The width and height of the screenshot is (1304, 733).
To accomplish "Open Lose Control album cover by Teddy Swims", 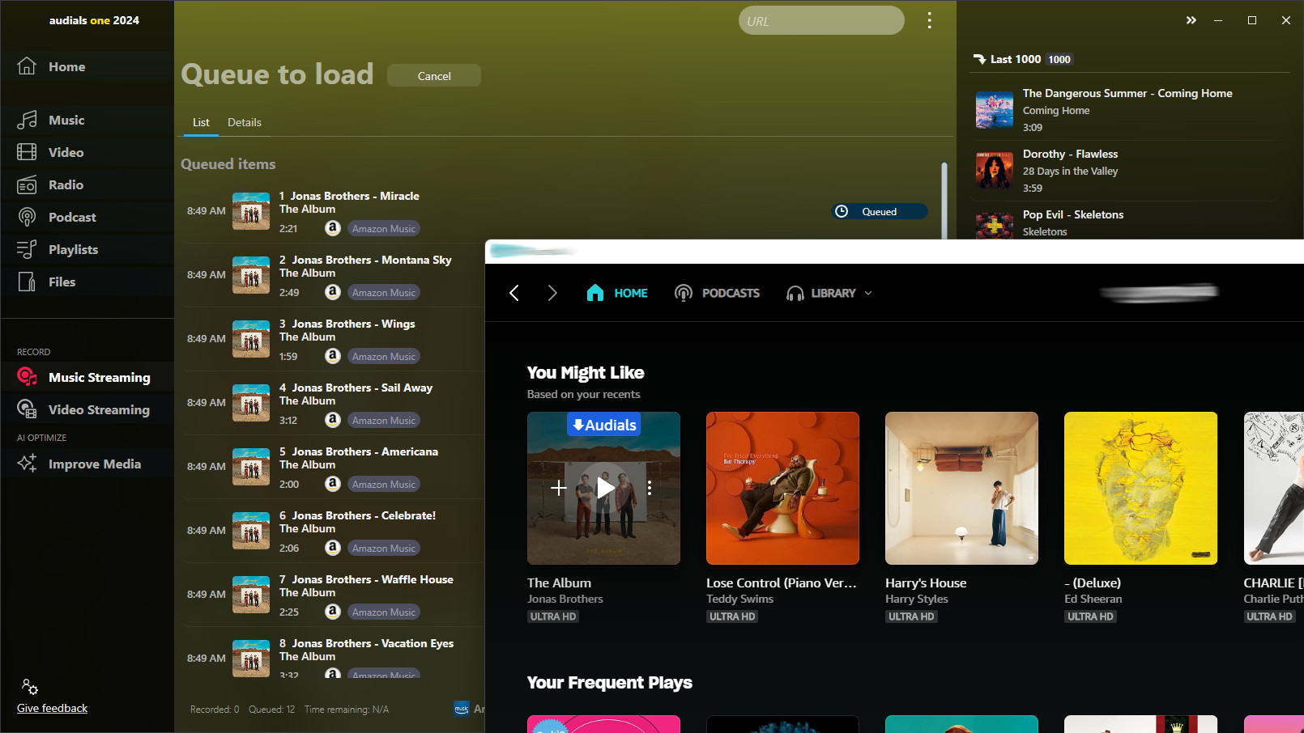I will tap(782, 488).
